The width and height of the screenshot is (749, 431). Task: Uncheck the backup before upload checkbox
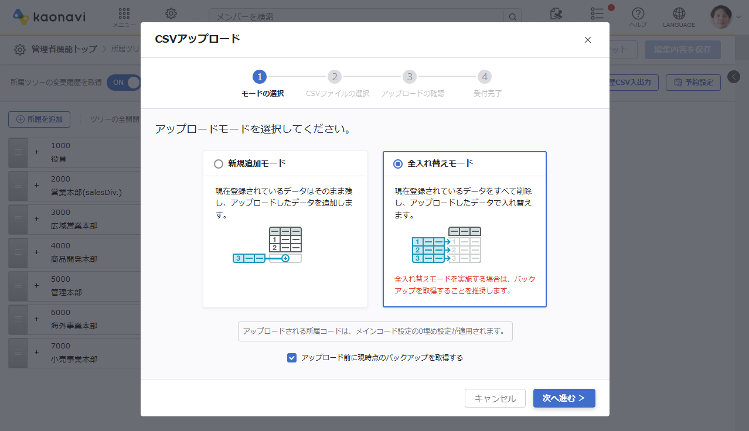(292, 358)
